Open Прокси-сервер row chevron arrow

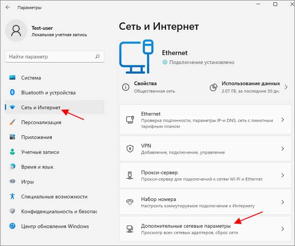282,176
